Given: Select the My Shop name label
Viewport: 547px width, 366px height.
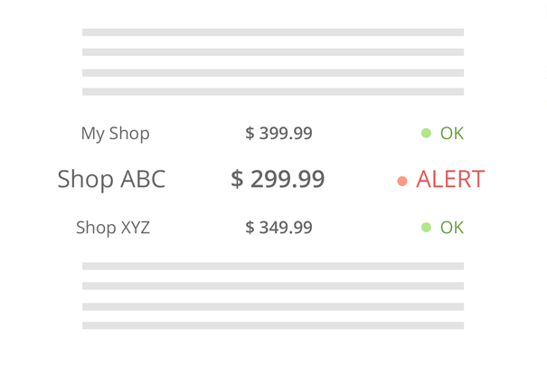Looking at the screenshot, I should tap(116, 134).
